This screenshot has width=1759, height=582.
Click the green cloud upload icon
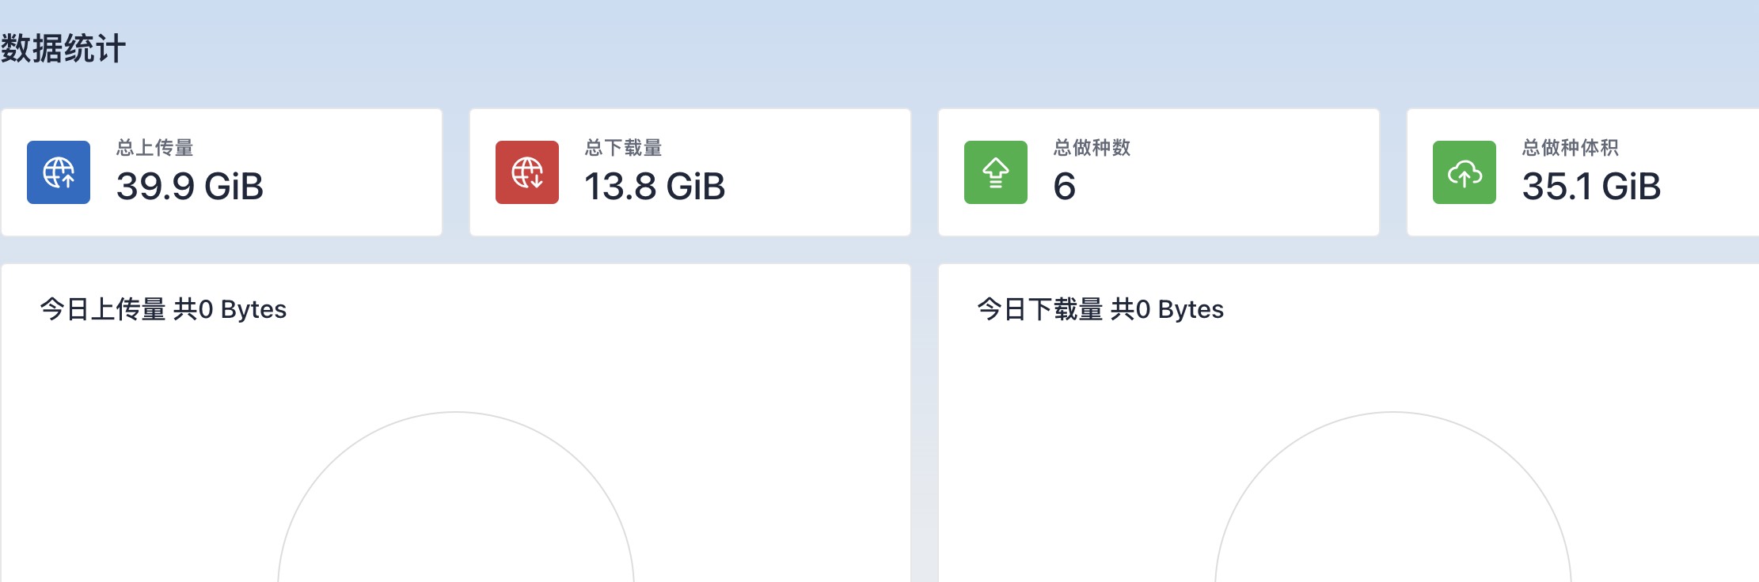tap(1465, 172)
